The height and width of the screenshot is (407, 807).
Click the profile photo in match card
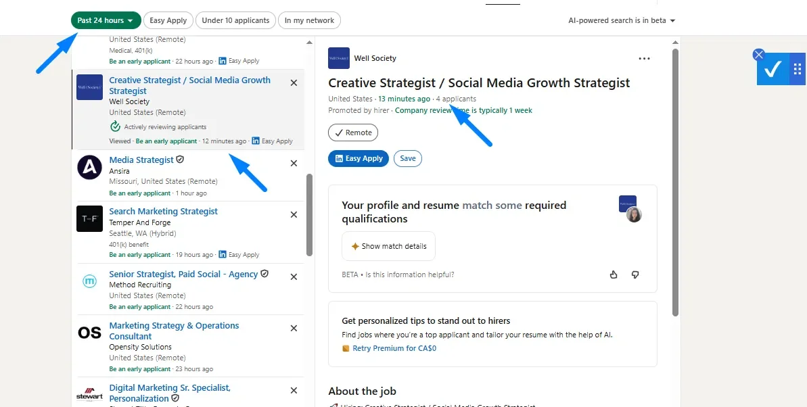point(634,214)
